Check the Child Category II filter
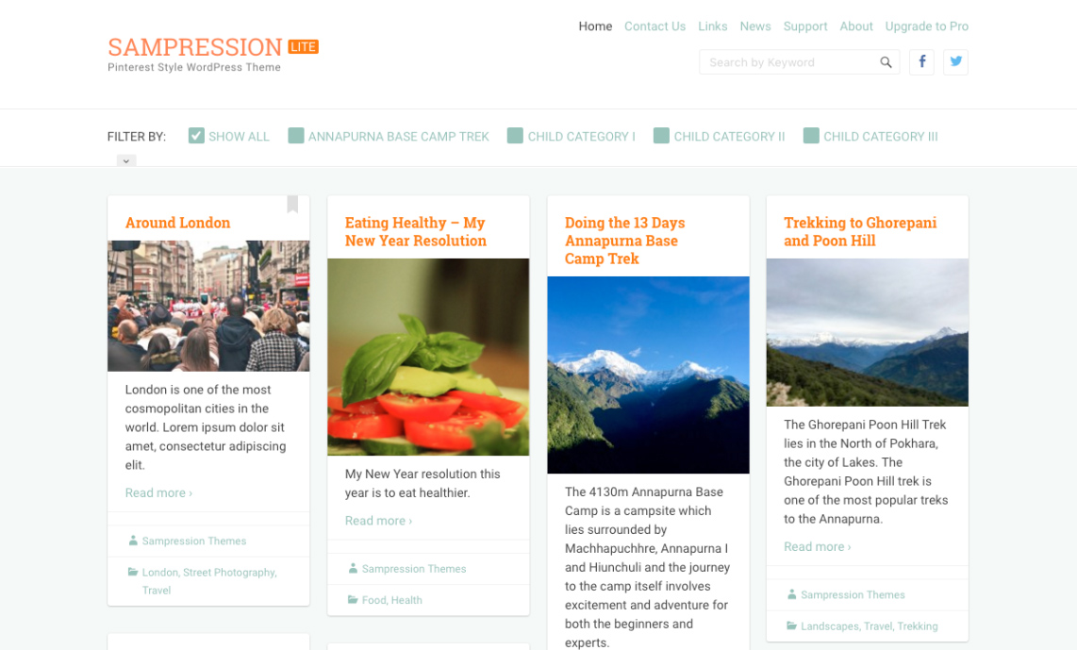The width and height of the screenshot is (1077, 650). (x=661, y=135)
